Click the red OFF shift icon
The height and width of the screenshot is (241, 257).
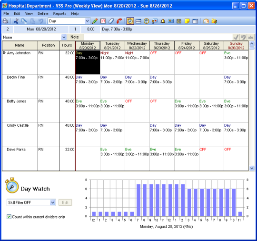pos(103,21)
